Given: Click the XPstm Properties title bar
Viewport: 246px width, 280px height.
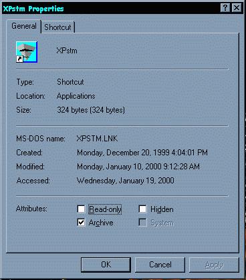Looking at the screenshot, I should tap(112, 9).
